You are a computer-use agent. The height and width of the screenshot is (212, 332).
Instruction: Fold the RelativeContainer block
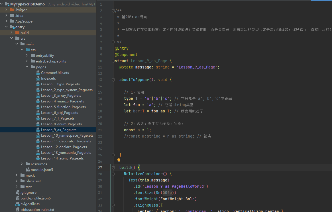coord(113,174)
